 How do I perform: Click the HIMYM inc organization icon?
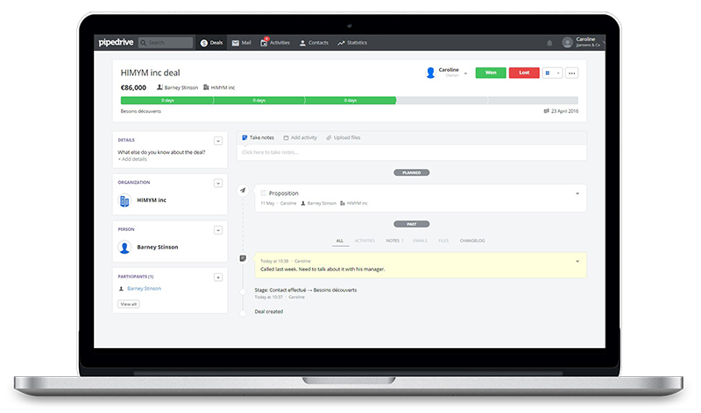[124, 200]
